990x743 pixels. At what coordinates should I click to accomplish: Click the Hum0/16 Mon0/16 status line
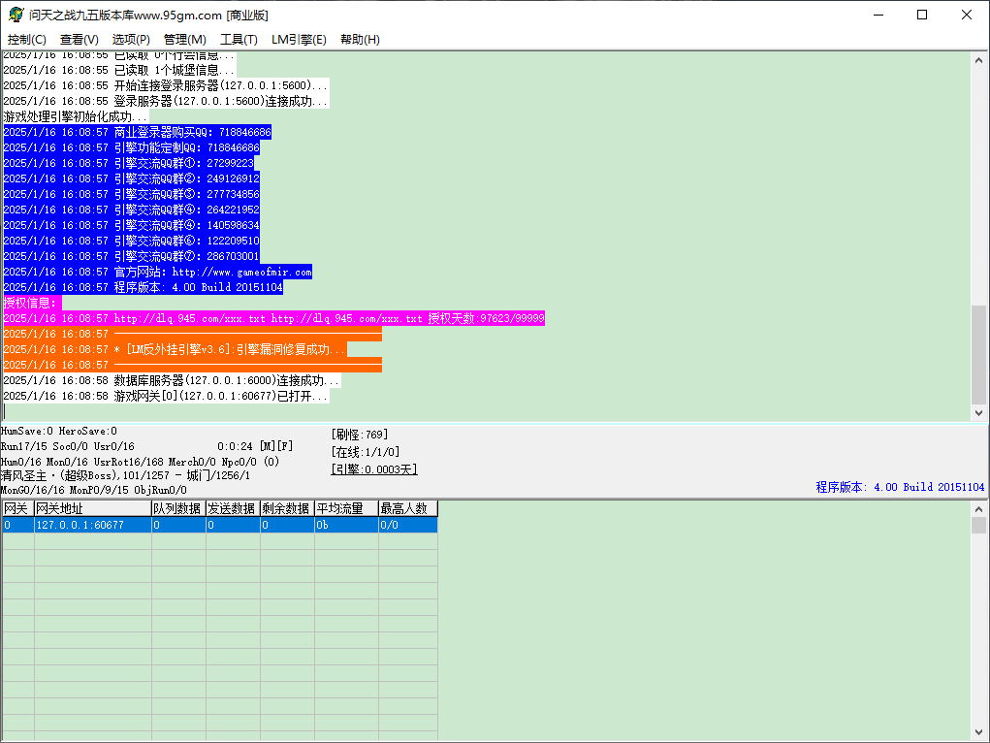141,462
